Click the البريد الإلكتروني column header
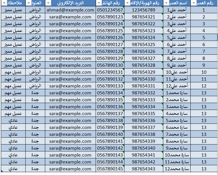 click(x=70, y=3)
